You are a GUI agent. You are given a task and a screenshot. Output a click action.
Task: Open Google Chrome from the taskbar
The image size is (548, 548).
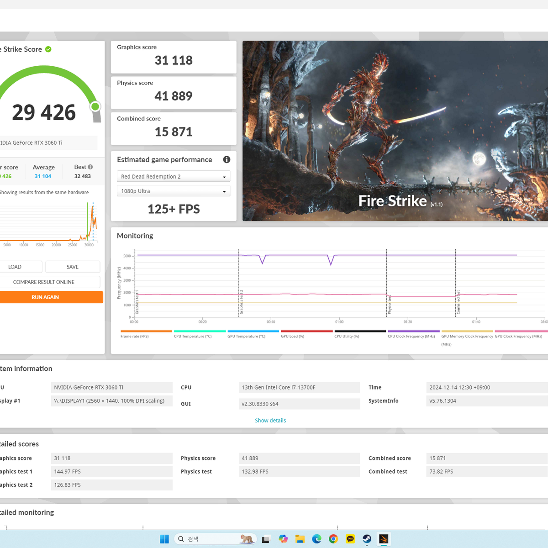(x=333, y=539)
